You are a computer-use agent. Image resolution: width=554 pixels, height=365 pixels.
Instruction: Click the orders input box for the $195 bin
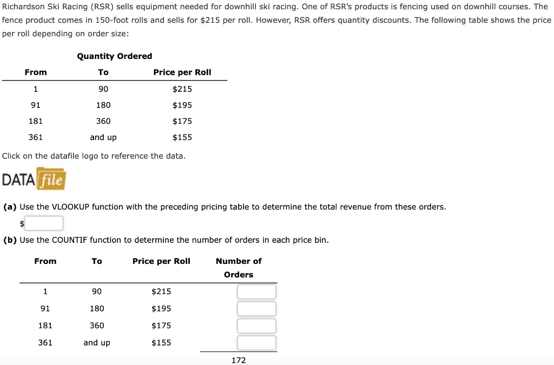(256, 308)
